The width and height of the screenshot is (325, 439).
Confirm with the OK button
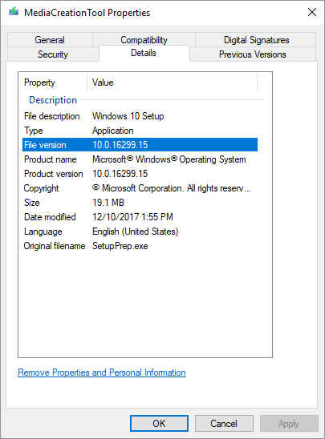click(159, 423)
